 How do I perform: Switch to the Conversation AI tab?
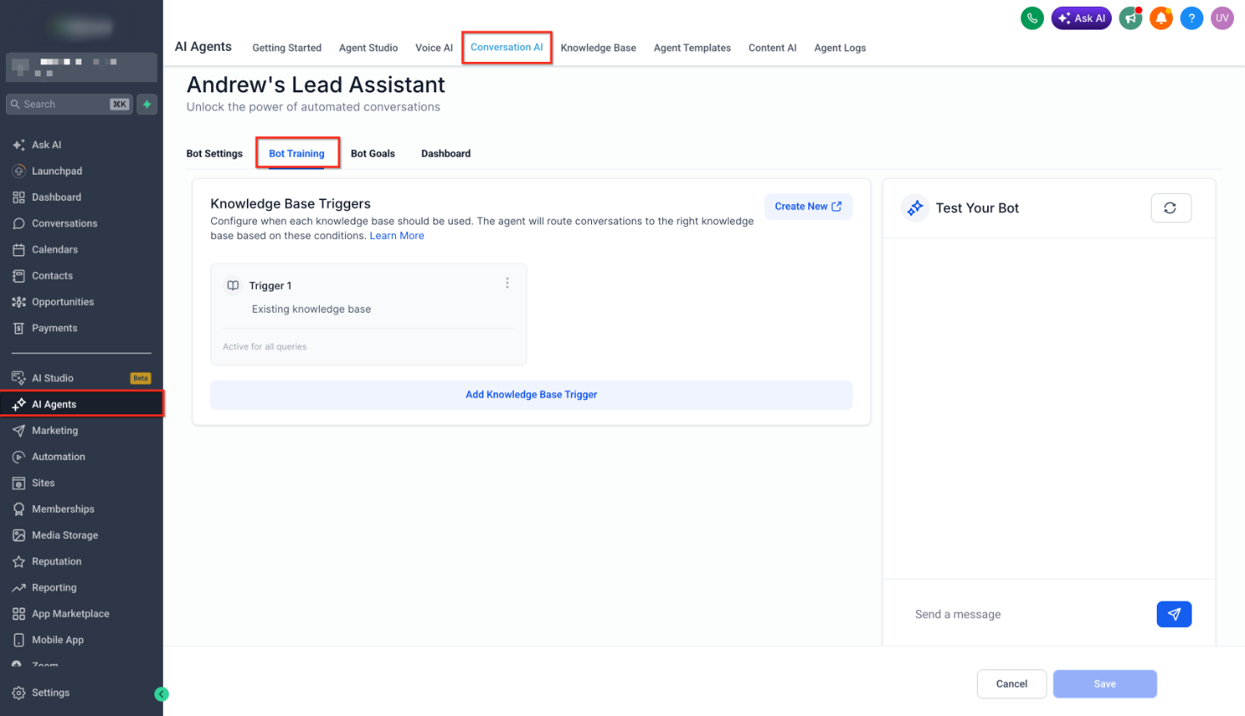pos(506,47)
